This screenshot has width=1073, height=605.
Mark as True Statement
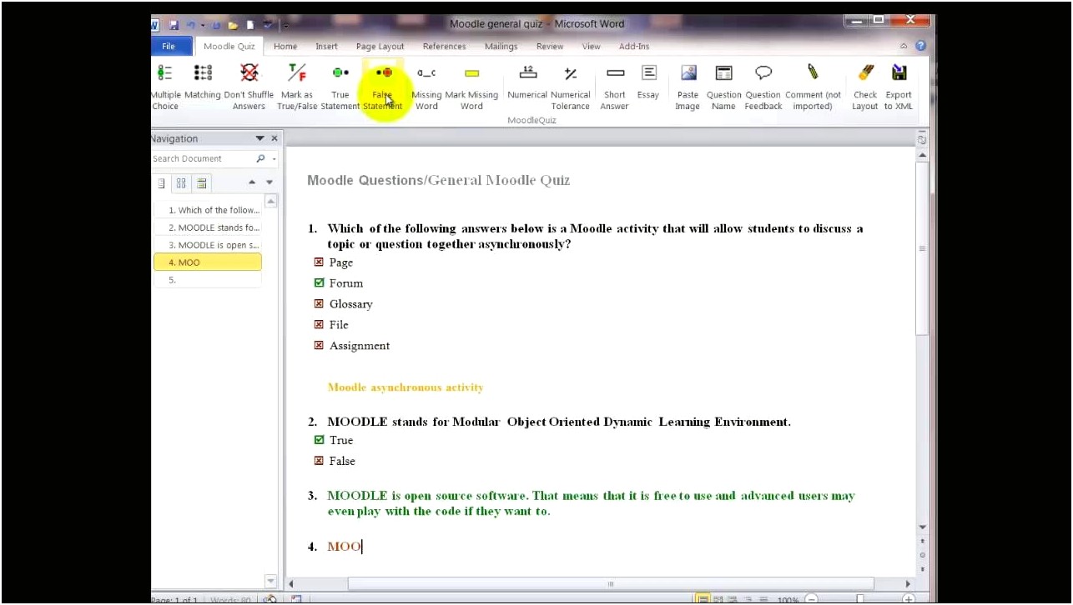pos(340,87)
